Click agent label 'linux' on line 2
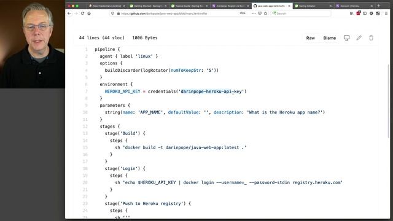Image resolution: width=393 pixels, height=221 pixels. pos(144,56)
